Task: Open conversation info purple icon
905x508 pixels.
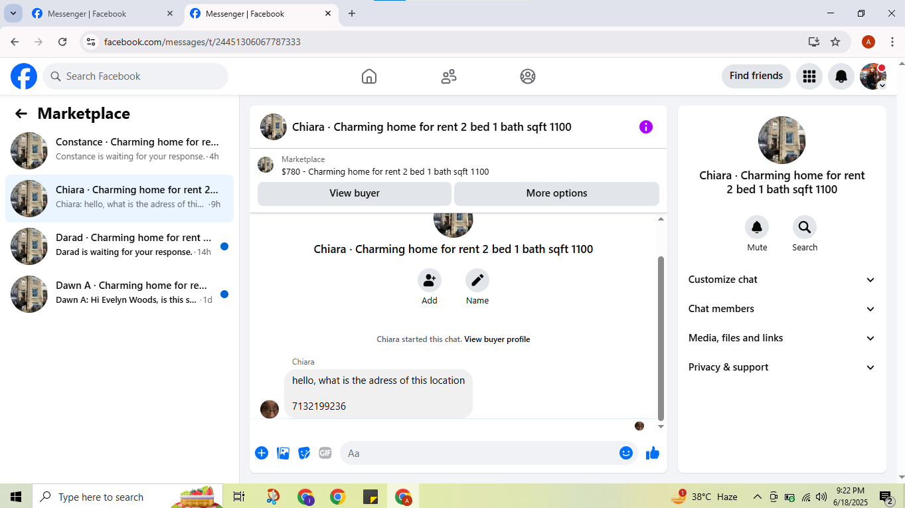Action: pos(646,127)
